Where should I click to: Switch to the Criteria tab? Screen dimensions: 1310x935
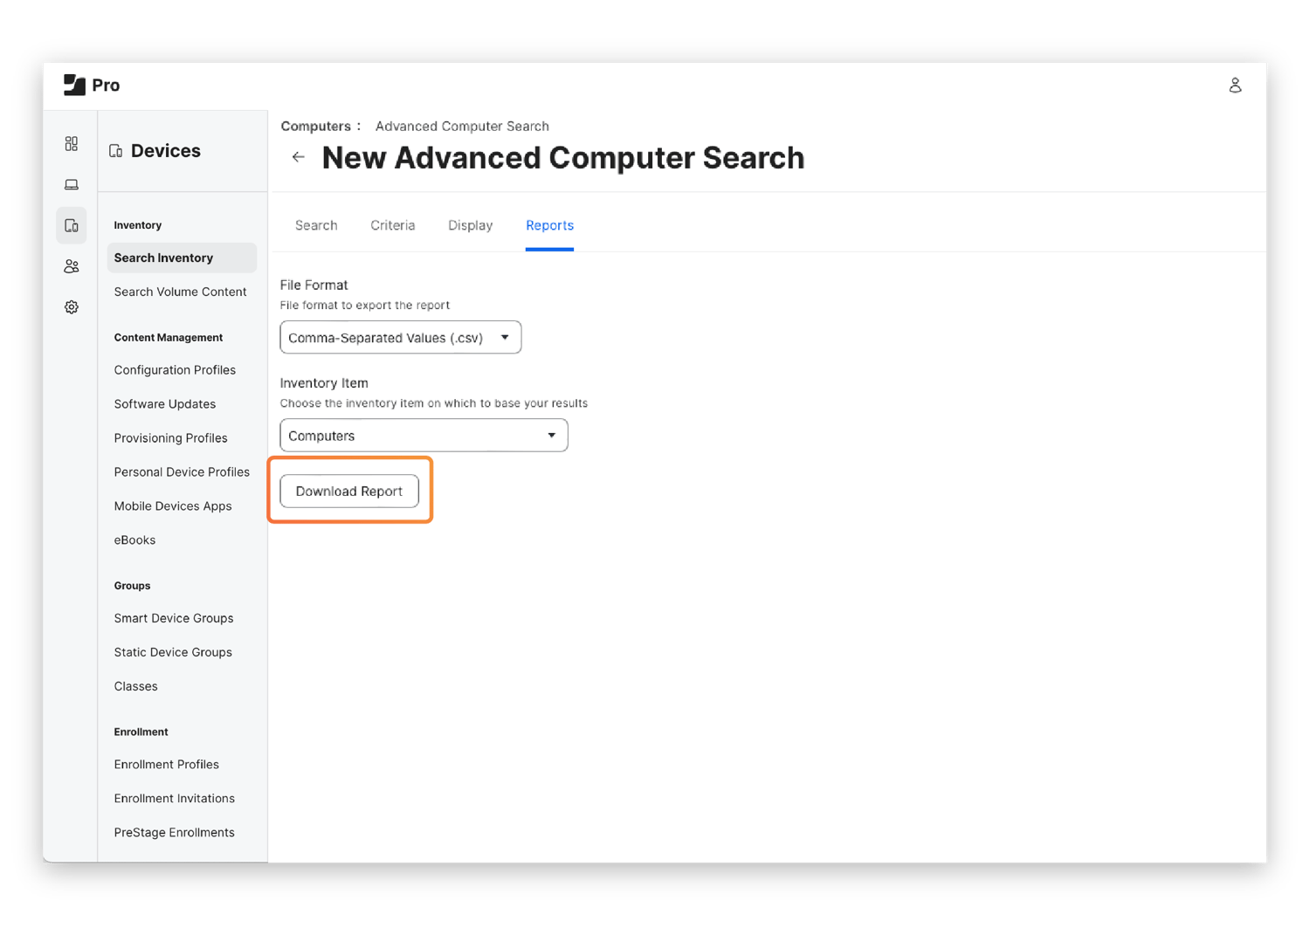392,225
